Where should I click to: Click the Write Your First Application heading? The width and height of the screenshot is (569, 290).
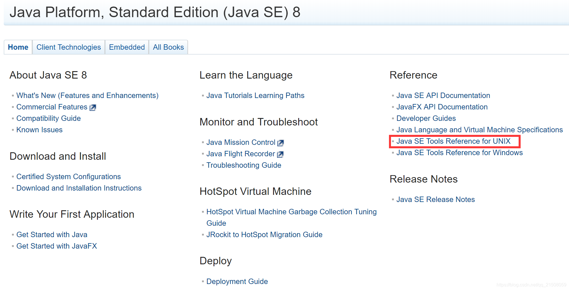(x=72, y=214)
